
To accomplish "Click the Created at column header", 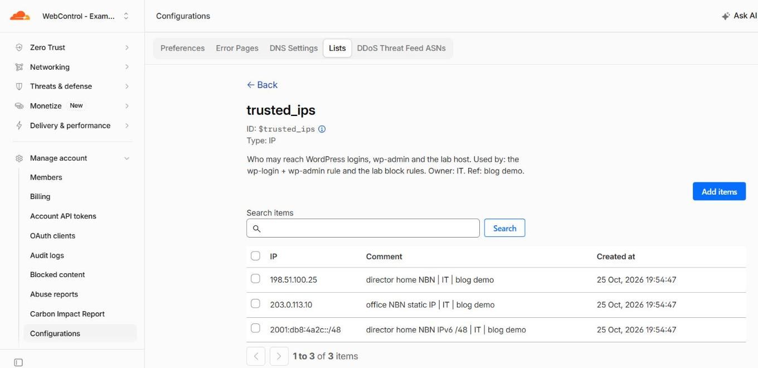I will pyautogui.click(x=616, y=256).
